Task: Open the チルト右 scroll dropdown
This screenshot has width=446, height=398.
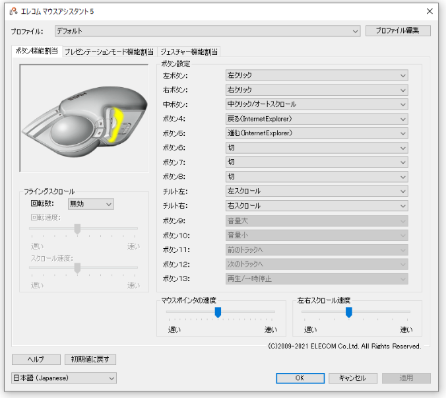Action: pos(317,206)
